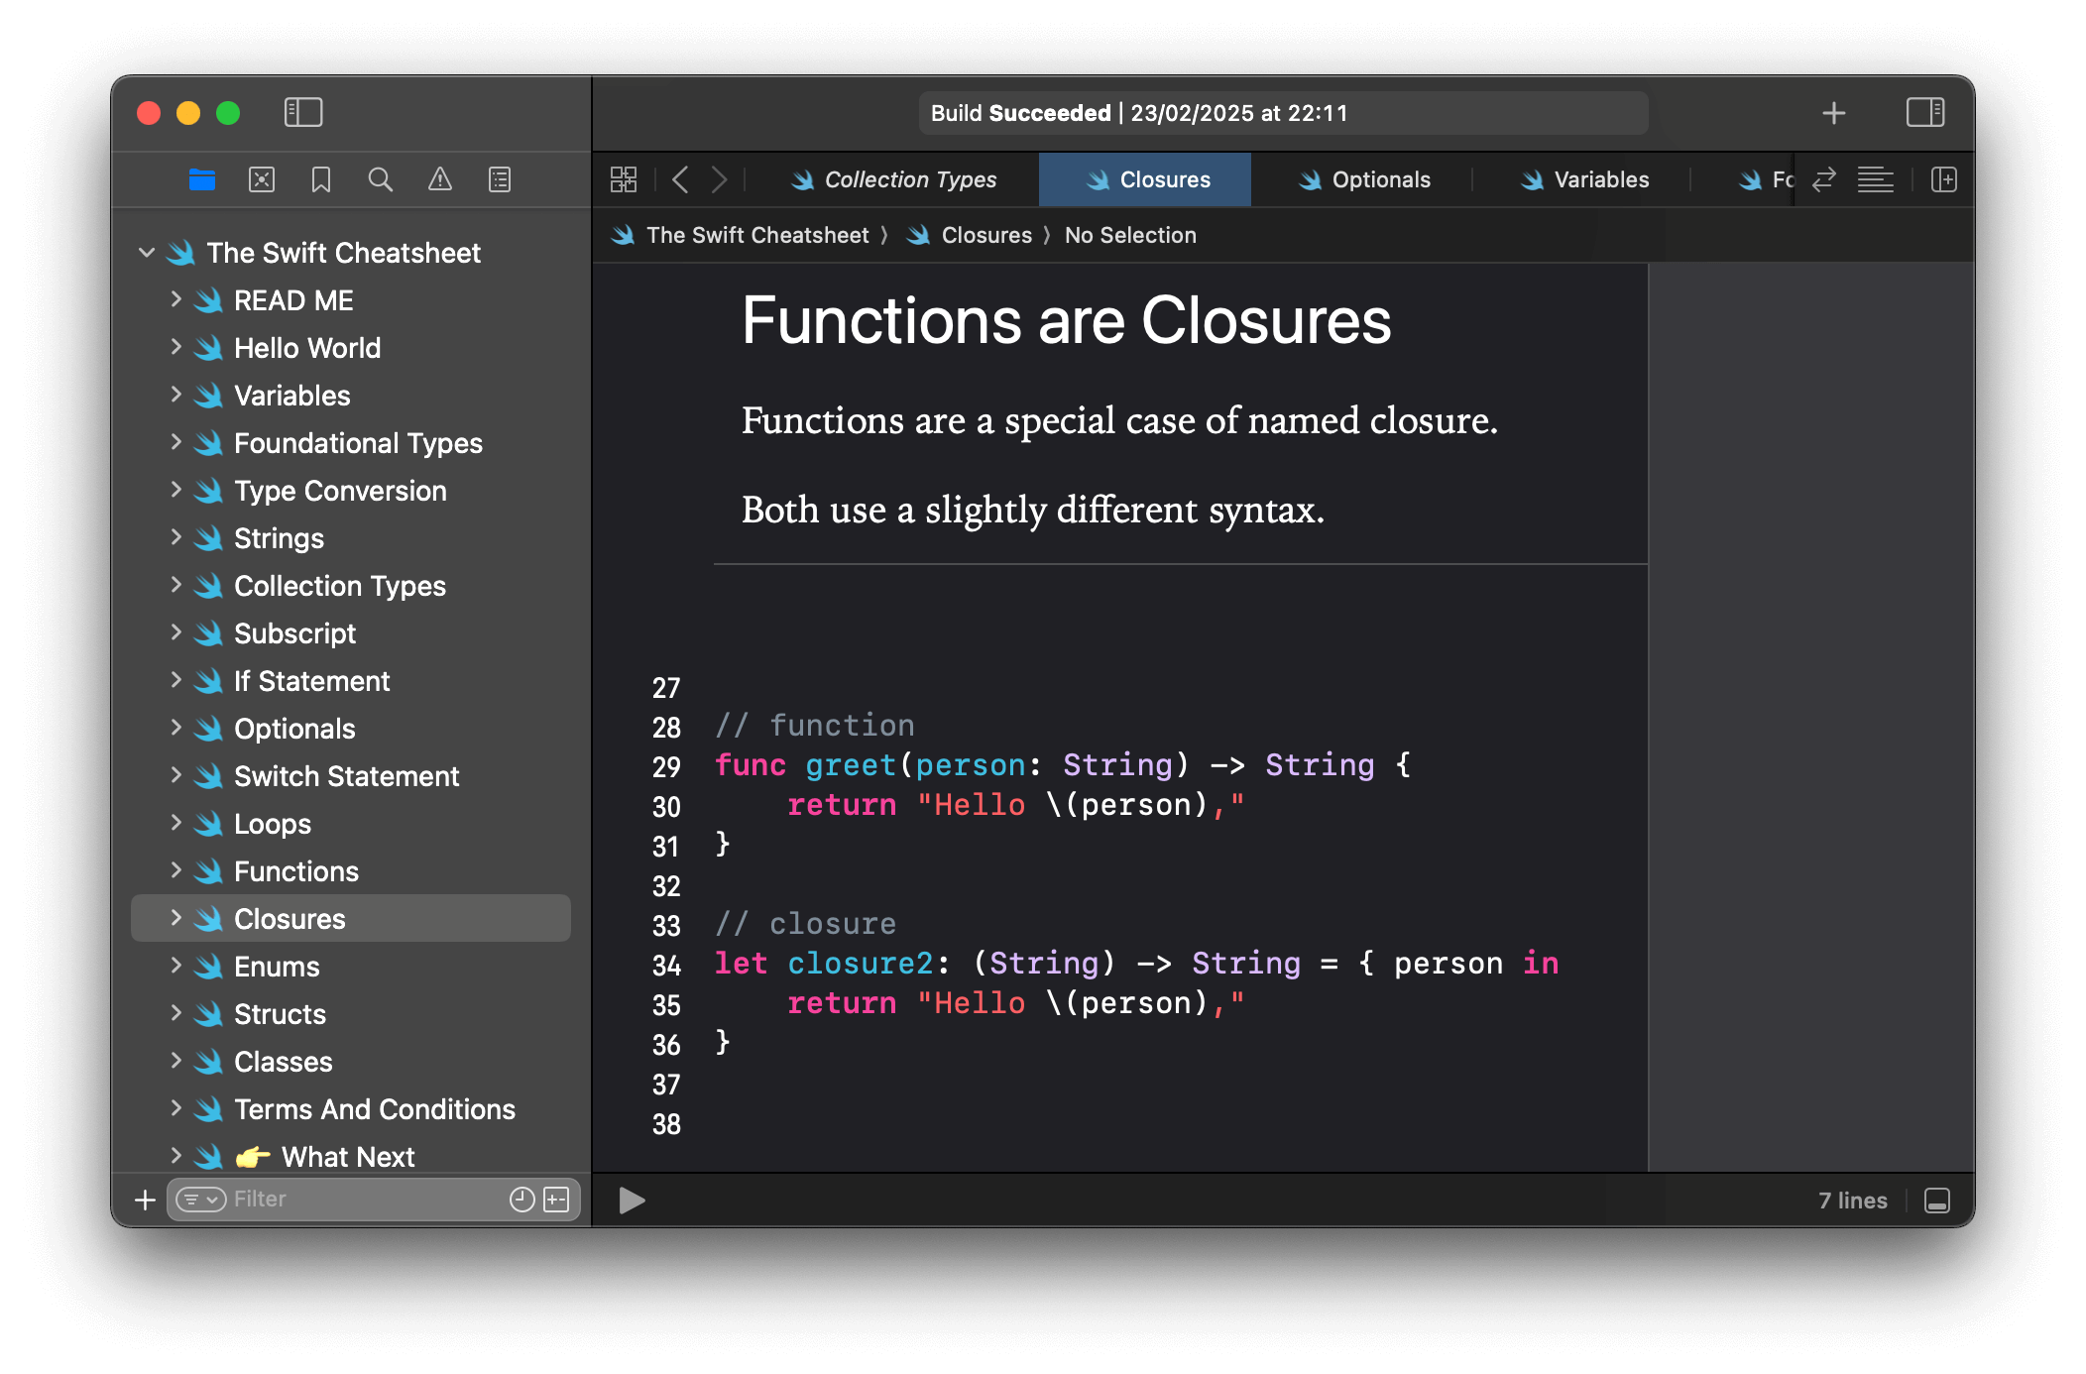This screenshot has height=1374, width=2086.
Task: Open the editor options line-wrap icon
Action: pyautogui.click(x=1875, y=179)
